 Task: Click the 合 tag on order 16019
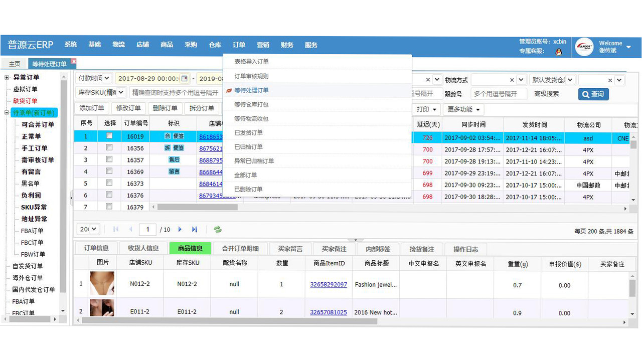pyautogui.click(x=168, y=136)
